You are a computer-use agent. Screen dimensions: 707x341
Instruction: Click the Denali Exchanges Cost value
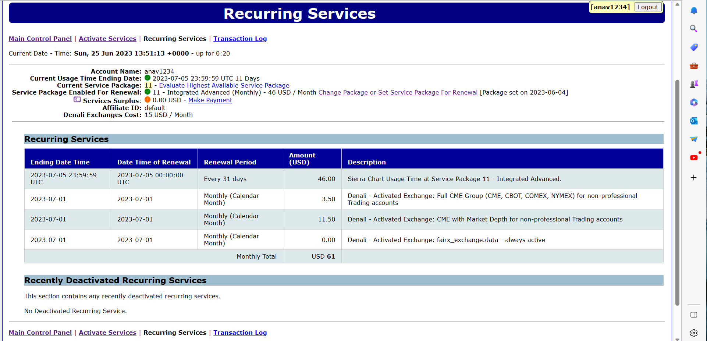point(168,115)
